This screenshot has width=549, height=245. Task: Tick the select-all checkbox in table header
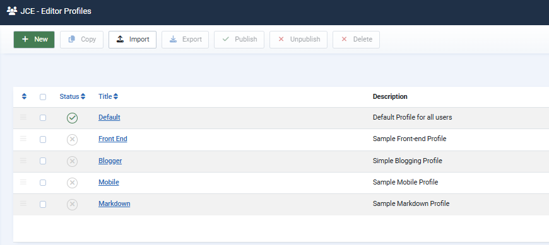pos(43,97)
